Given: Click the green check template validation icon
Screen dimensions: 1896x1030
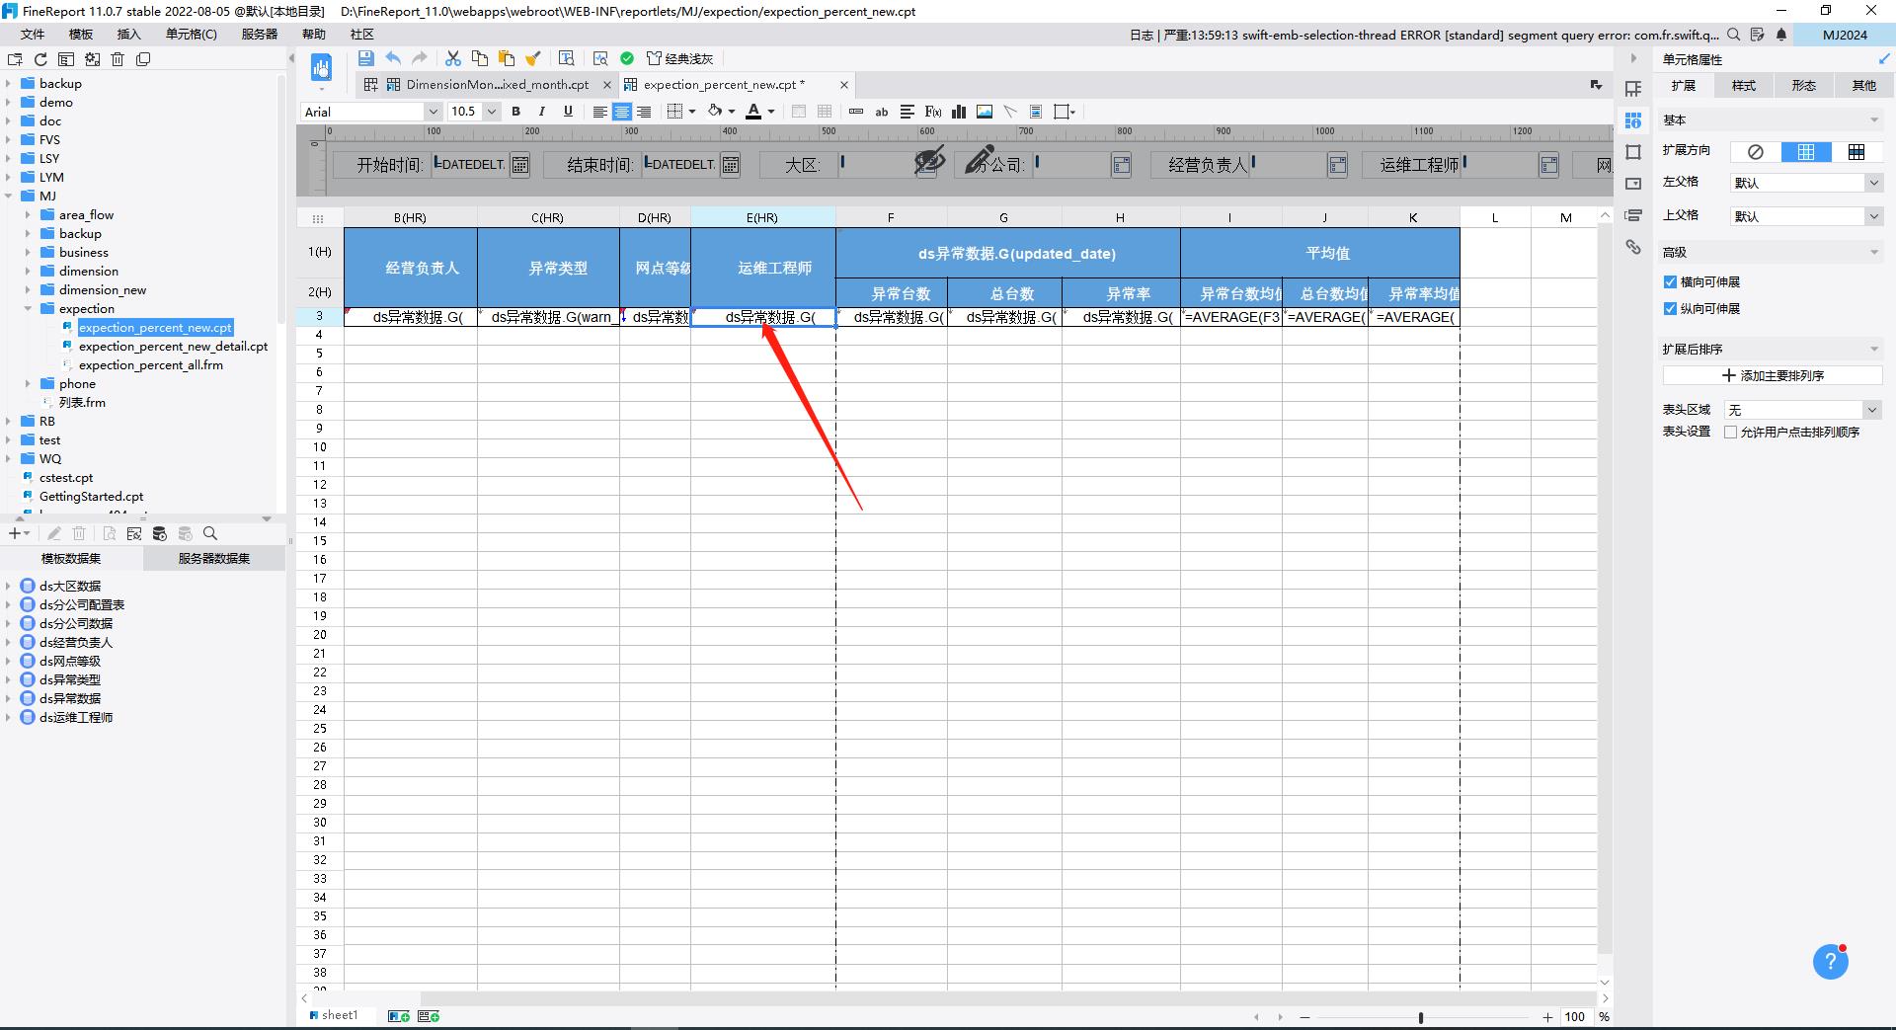Looking at the screenshot, I should [x=627, y=58].
